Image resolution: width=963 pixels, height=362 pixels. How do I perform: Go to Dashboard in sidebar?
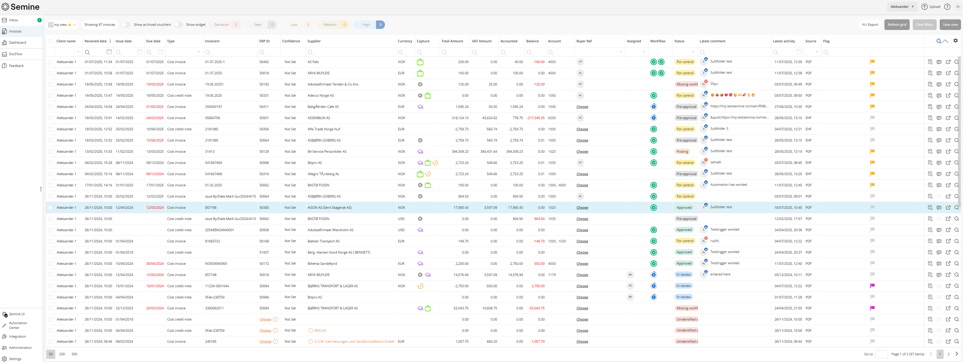17,43
